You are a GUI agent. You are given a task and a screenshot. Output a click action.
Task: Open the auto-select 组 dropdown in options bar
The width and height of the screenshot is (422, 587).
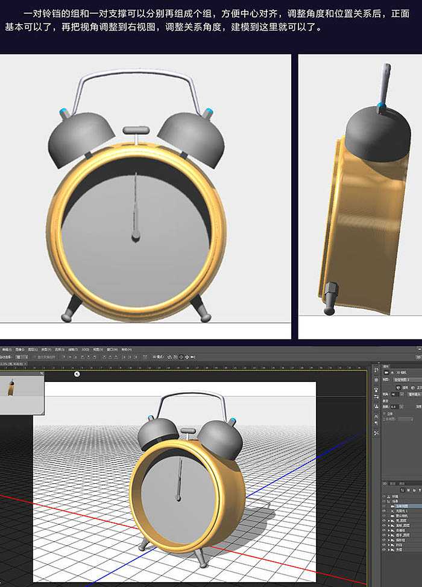pos(21,357)
